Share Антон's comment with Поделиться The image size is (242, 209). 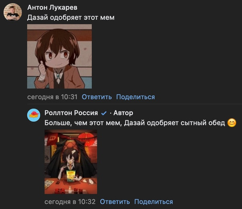pos(135,97)
